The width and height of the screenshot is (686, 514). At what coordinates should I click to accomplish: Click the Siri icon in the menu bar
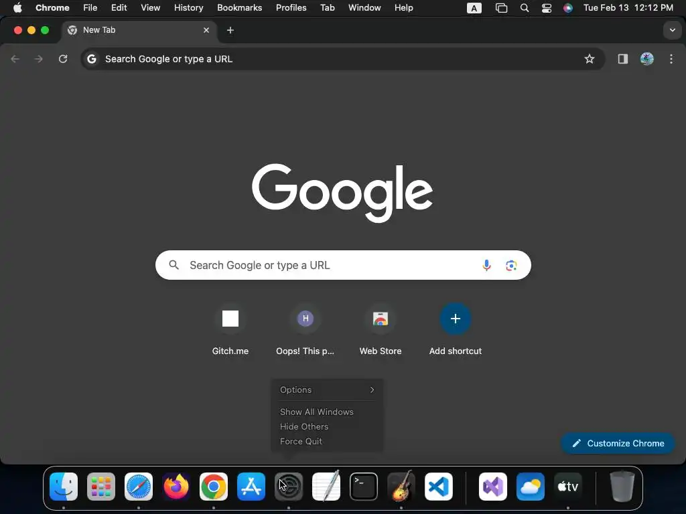pos(568,8)
